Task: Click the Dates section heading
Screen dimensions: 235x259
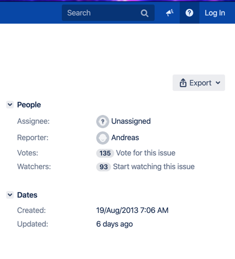Action: point(27,195)
